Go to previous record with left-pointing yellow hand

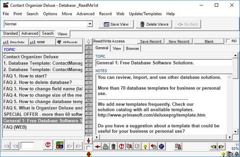click(213, 147)
